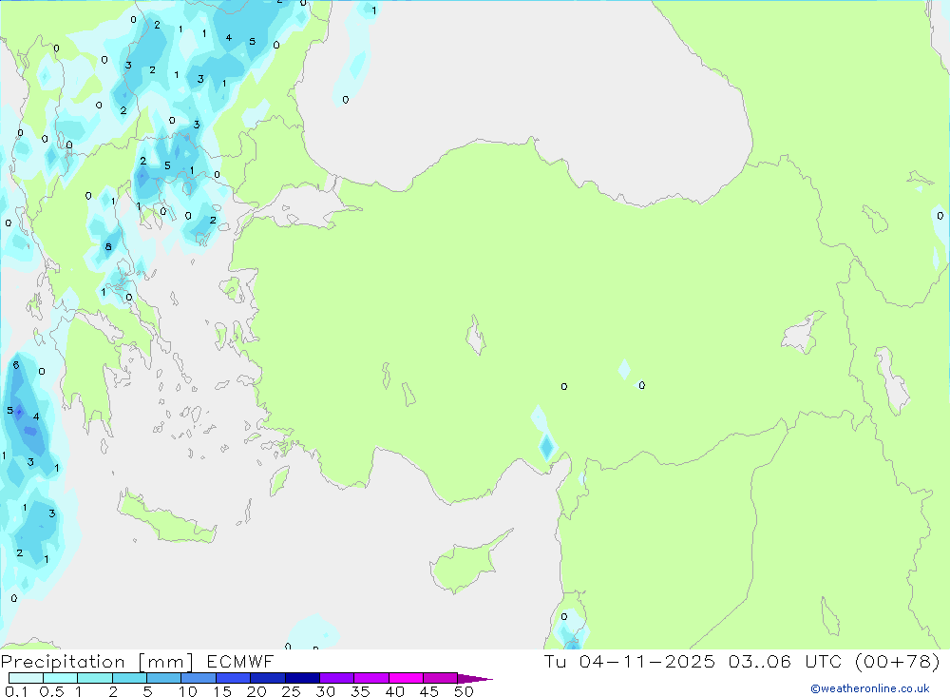Screen dimensions: 950x697
Task: Click the "Tu 04-11-2025" date text
Action: [x=630, y=661]
